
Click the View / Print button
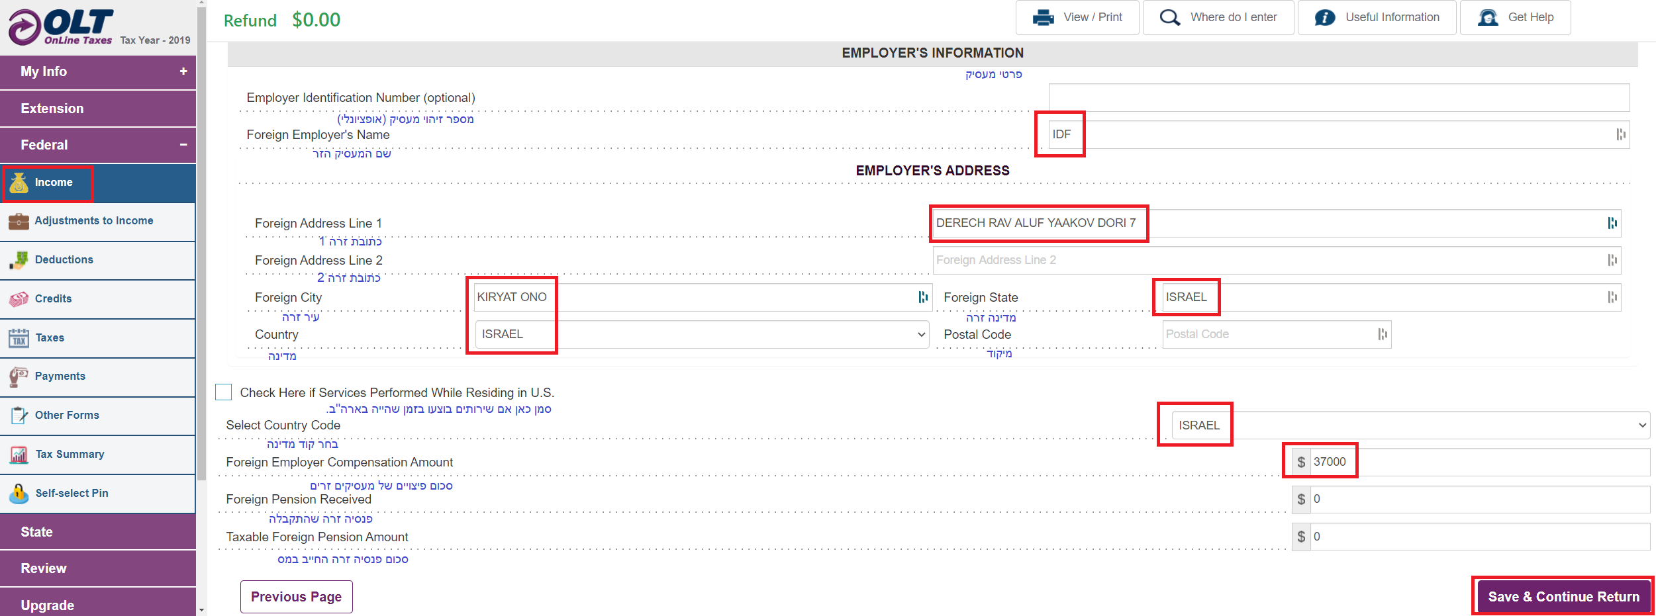pos(1077,18)
